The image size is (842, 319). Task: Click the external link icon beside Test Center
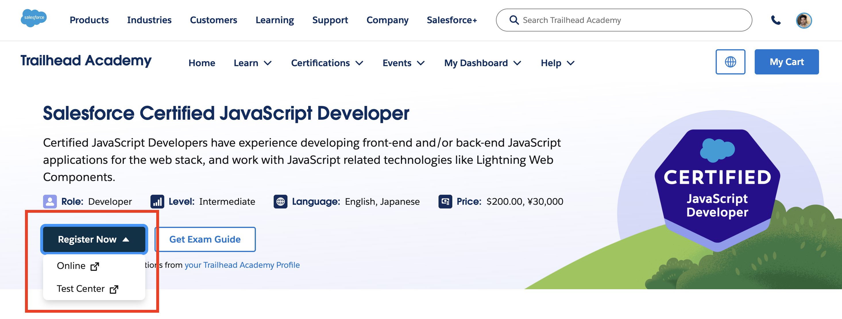point(114,289)
